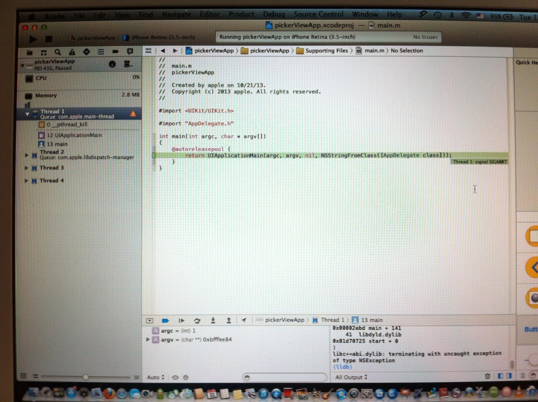
Task: Step out of the function
Action: (x=229, y=320)
